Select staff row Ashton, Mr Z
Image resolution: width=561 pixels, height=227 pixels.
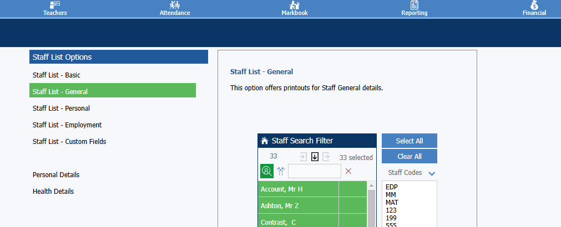pyautogui.click(x=312, y=205)
